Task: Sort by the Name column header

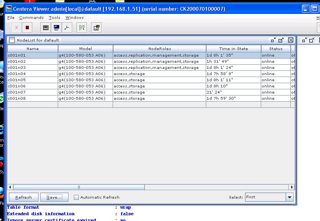Action: tap(33, 49)
